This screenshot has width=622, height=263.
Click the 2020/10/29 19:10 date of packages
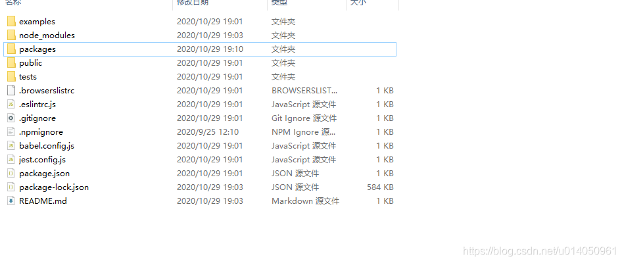tap(210, 49)
